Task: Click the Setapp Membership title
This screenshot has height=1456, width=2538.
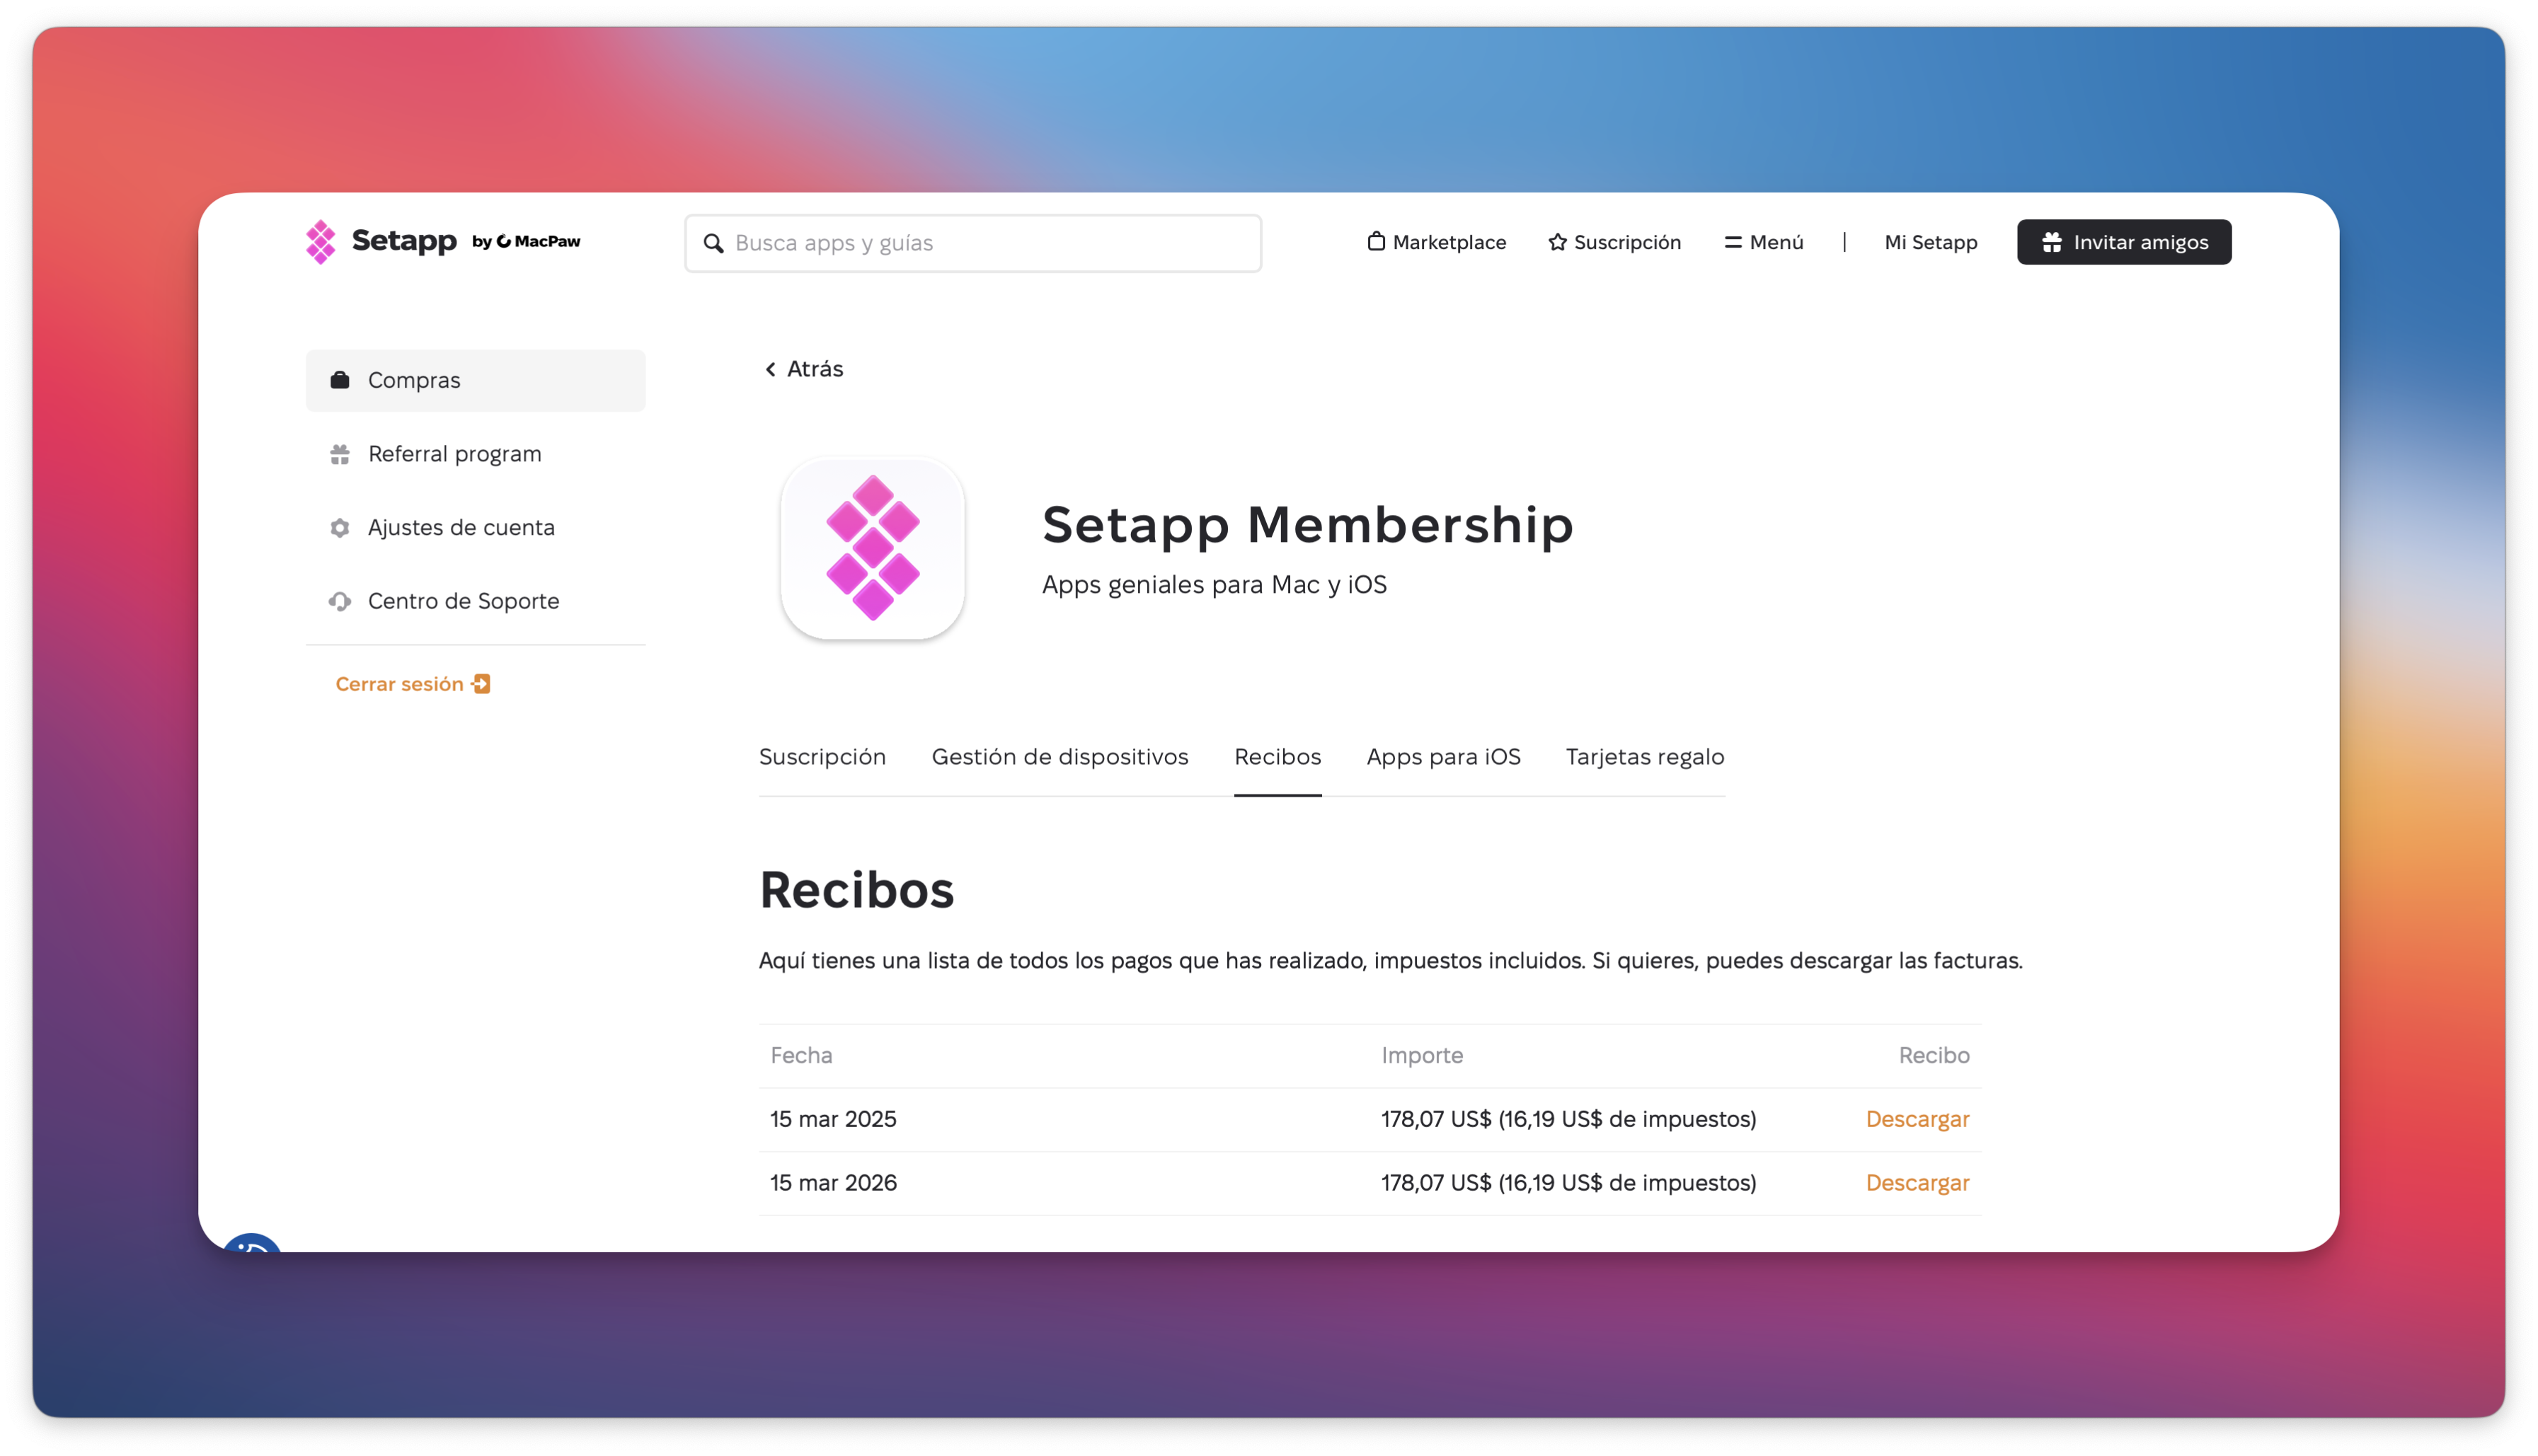Action: [x=1307, y=525]
